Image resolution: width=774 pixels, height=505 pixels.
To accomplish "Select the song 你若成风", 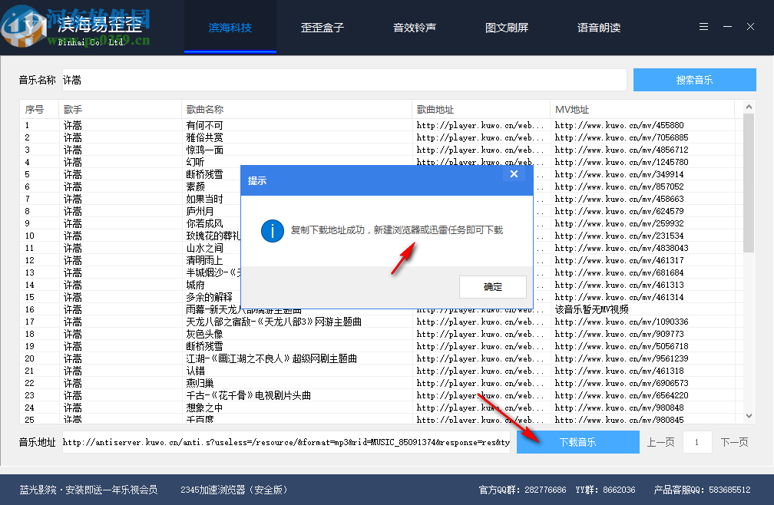I will coord(205,223).
